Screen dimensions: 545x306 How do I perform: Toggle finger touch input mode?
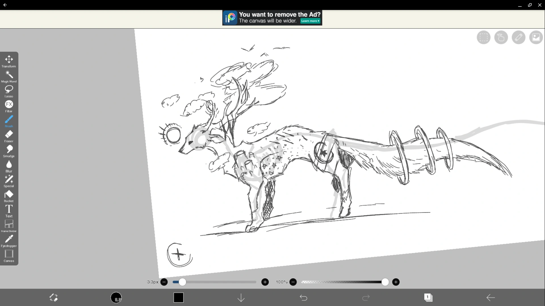click(x=501, y=37)
